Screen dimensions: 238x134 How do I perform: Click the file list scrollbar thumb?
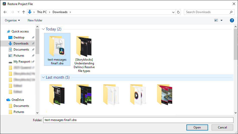point(235,44)
